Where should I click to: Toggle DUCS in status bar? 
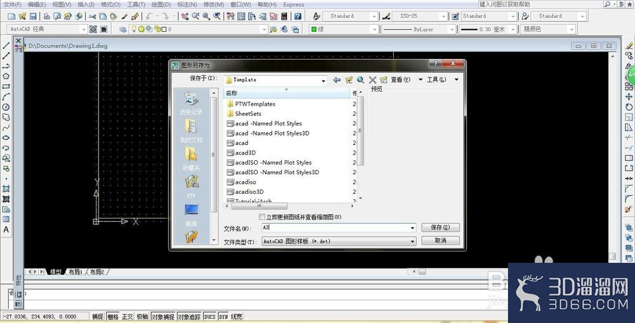click(x=210, y=317)
